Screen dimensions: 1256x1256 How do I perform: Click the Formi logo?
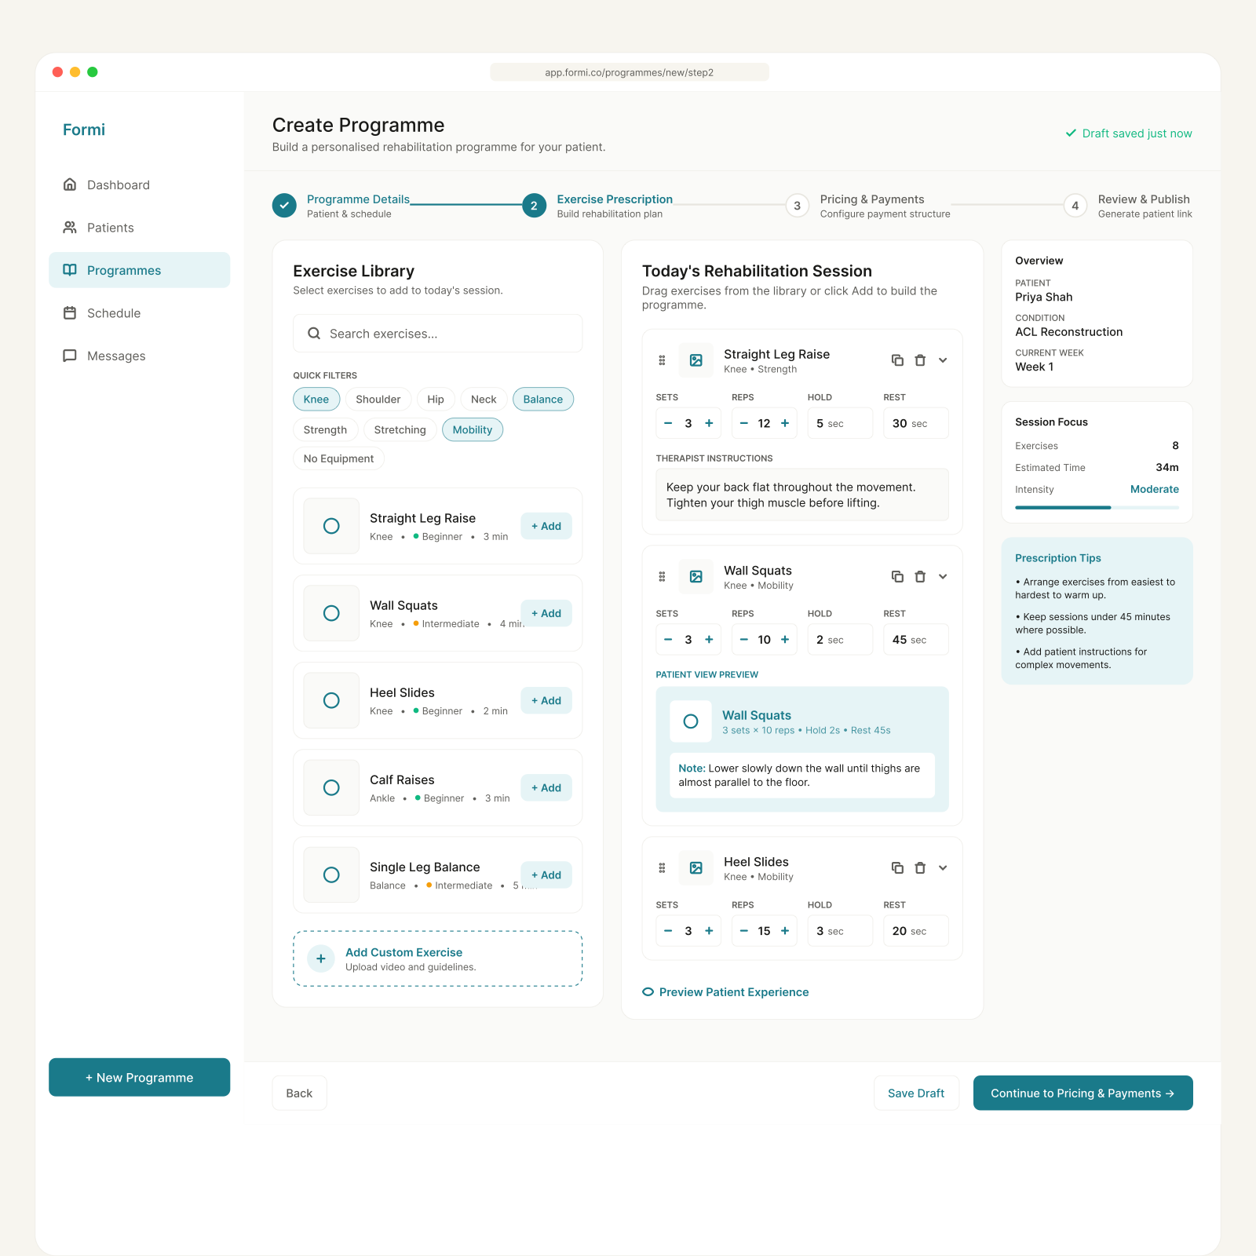coord(84,130)
